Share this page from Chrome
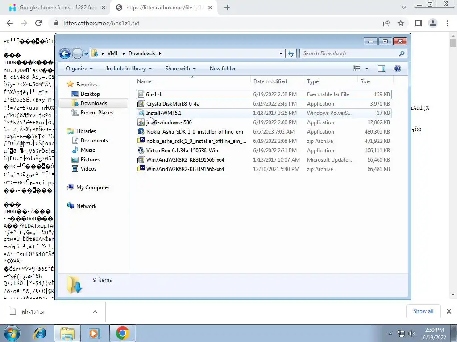The image size is (457, 342). click(386, 23)
